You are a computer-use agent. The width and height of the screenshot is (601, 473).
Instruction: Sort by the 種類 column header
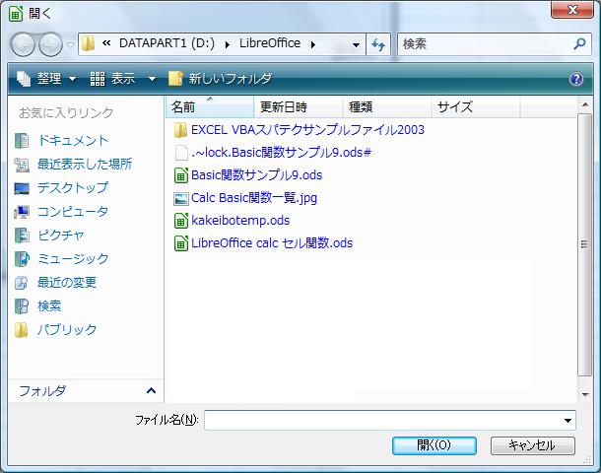(x=387, y=107)
